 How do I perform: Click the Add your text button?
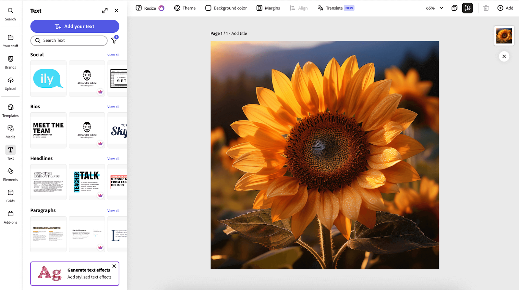point(75,26)
